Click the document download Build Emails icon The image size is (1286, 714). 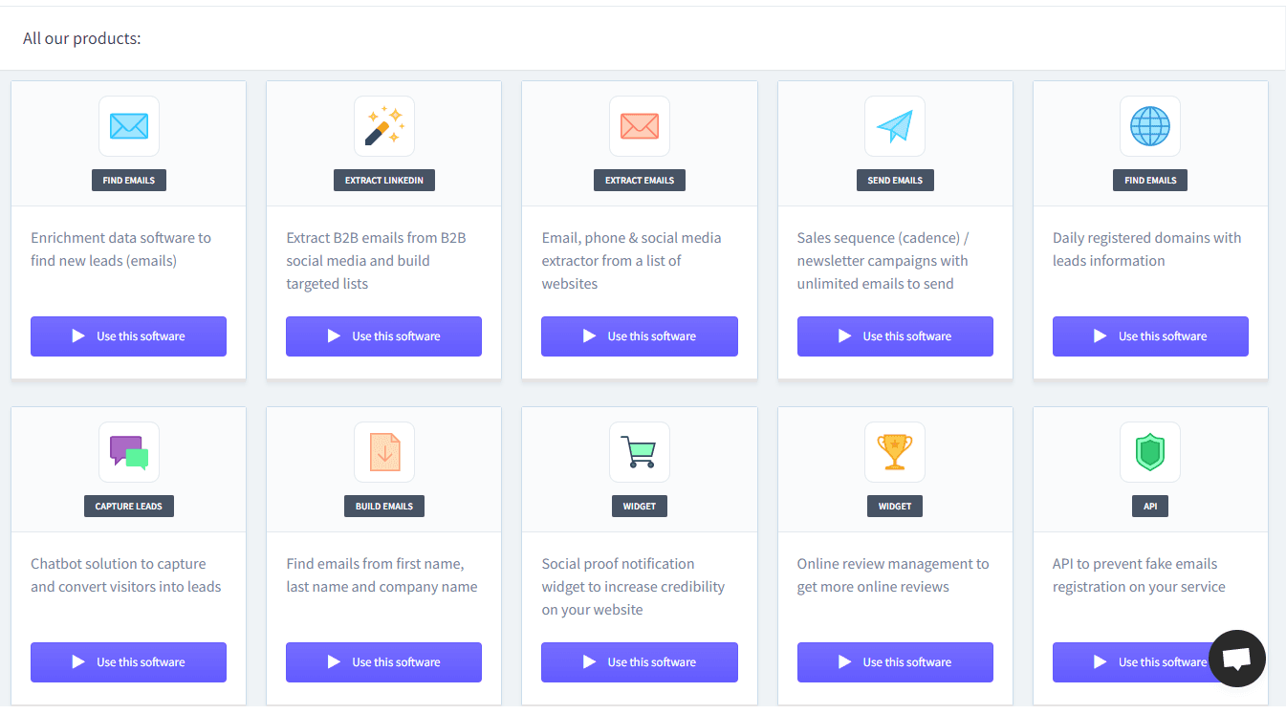[x=384, y=452]
